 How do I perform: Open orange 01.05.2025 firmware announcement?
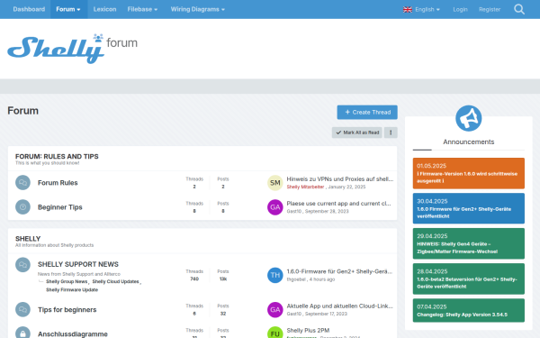(468, 173)
